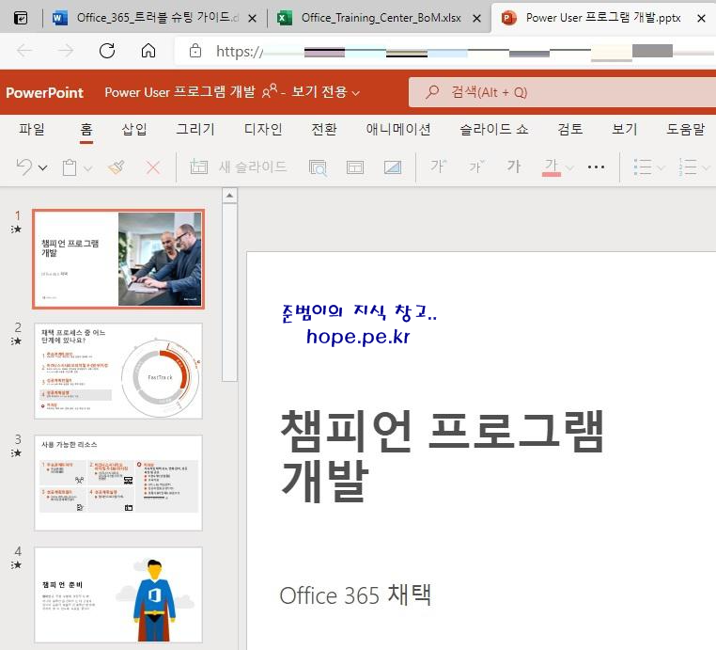Open the 디자인 ribbon tab
This screenshot has height=650, width=716.
(263, 130)
